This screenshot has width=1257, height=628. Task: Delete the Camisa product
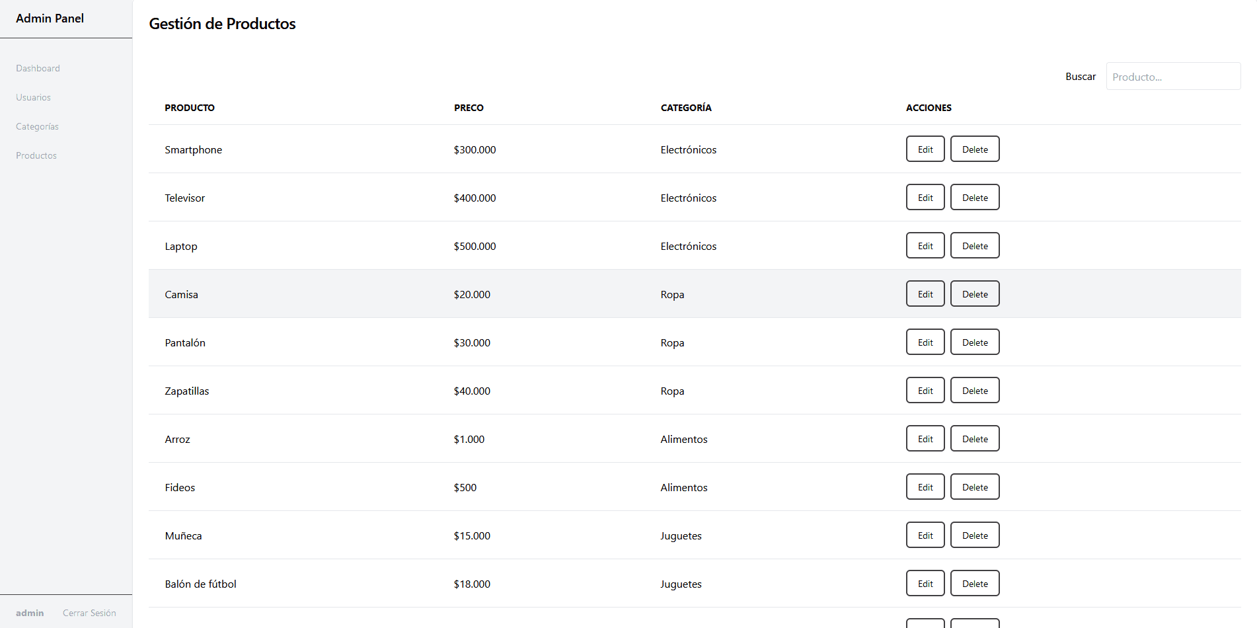975,294
